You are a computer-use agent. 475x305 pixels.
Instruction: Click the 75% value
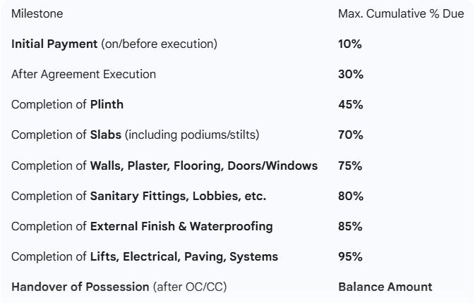click(x=350, y=166)
